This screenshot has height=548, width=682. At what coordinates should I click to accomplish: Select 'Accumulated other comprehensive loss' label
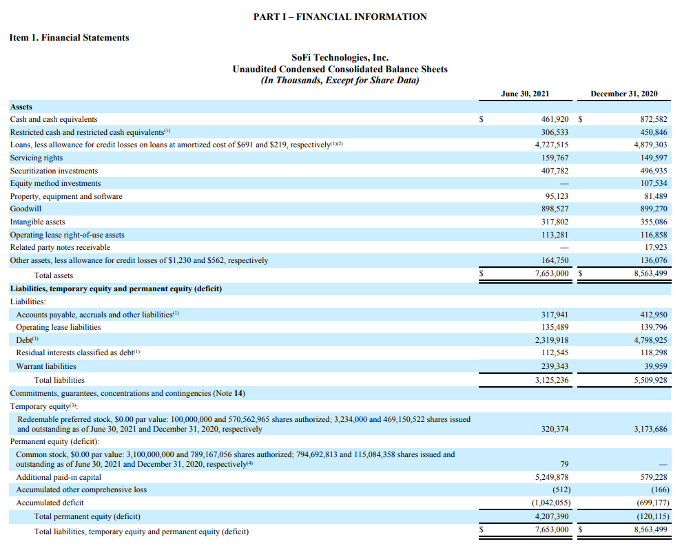coord(81,489)
